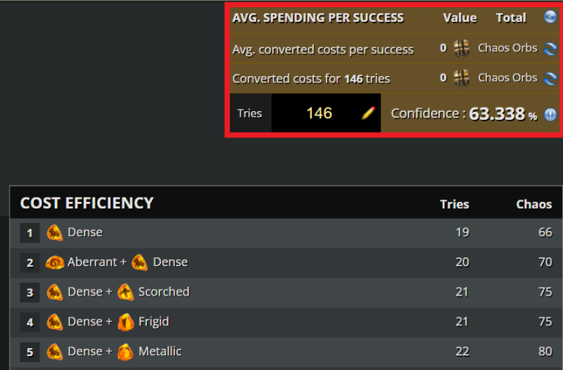This screenshot has width=563, height=370.
Task: Click refresh arrows on avg. converted costs row
Action: (550, 48)
